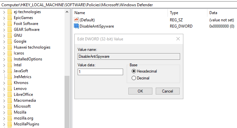The width and height of the screenshot is (237, 128).
Task: Click the Value data input field
Action: coord(100,72)
